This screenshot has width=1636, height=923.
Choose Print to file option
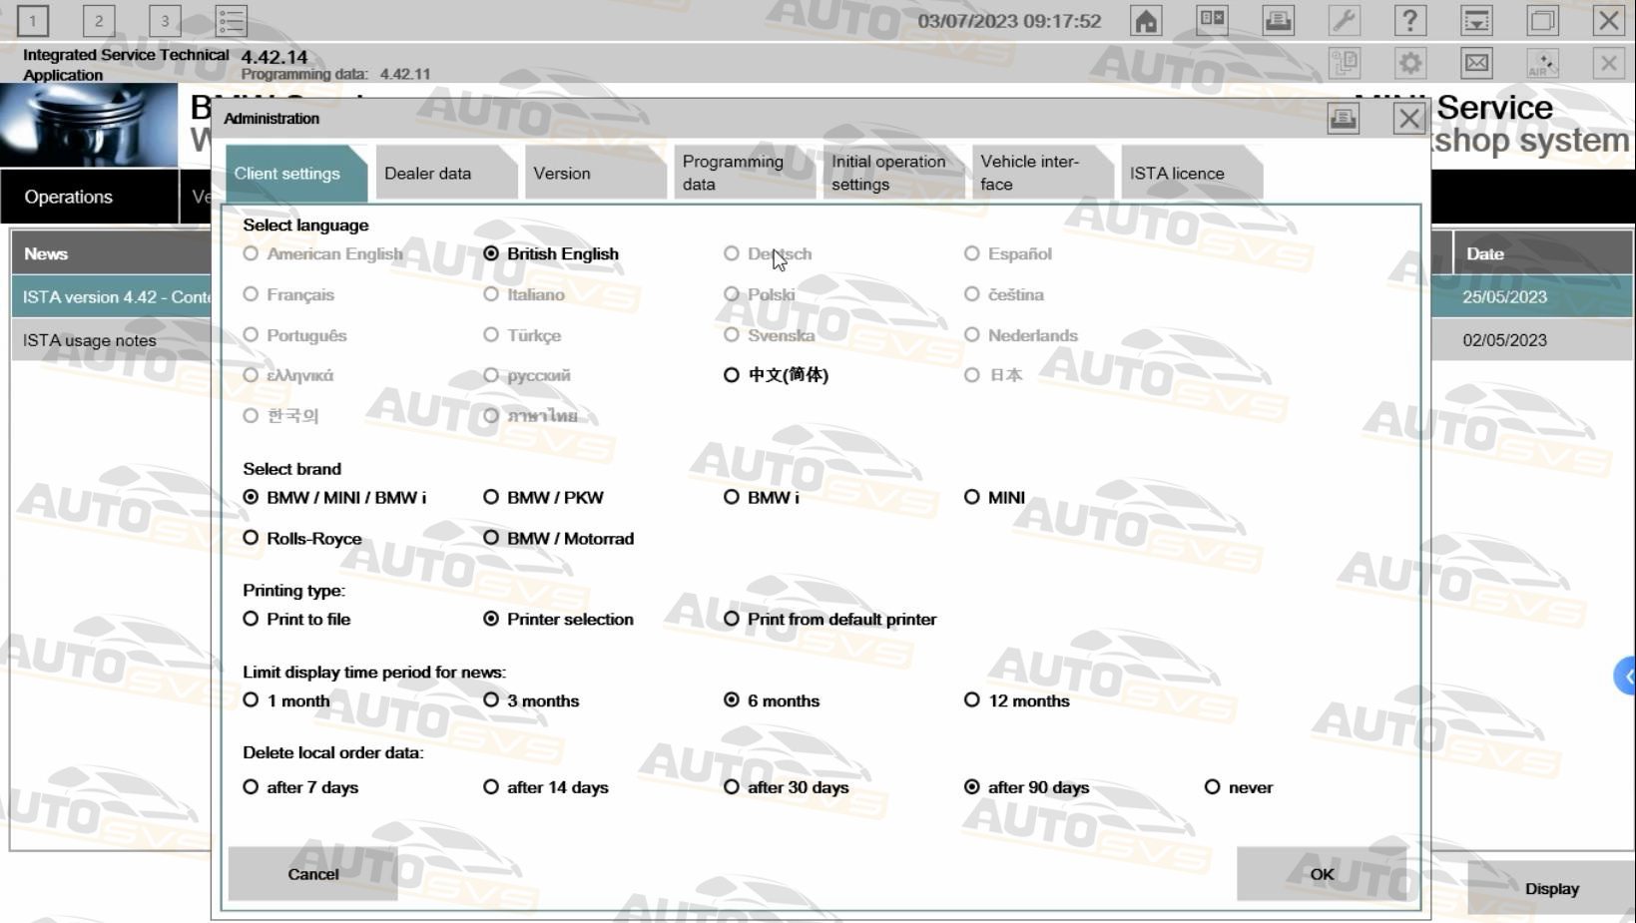click(x=296, y=619)
